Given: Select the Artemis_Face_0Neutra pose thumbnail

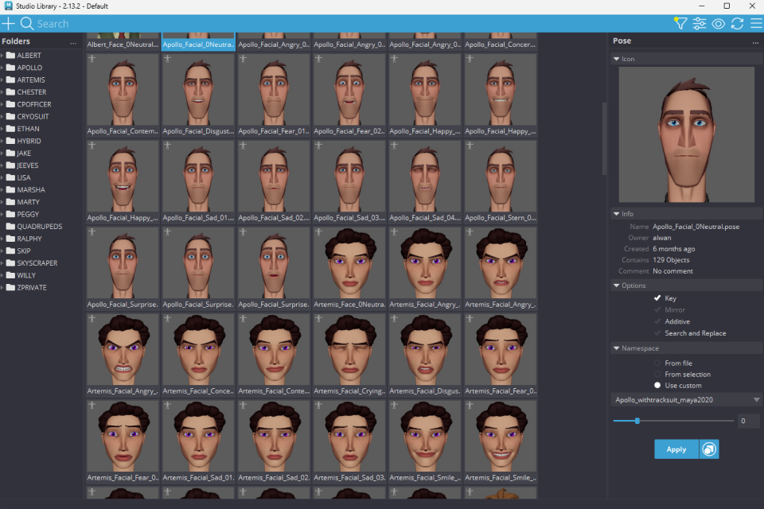Looking at the screenshot, I should point(349,263).
